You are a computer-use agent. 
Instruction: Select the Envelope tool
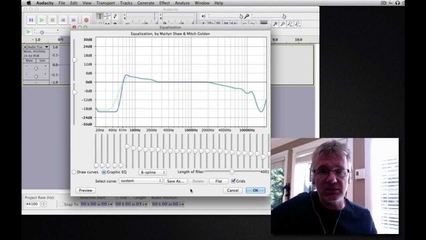[106, 17]
